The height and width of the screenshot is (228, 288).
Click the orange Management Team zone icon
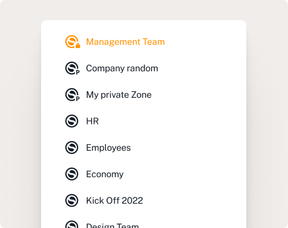[71, 42]
